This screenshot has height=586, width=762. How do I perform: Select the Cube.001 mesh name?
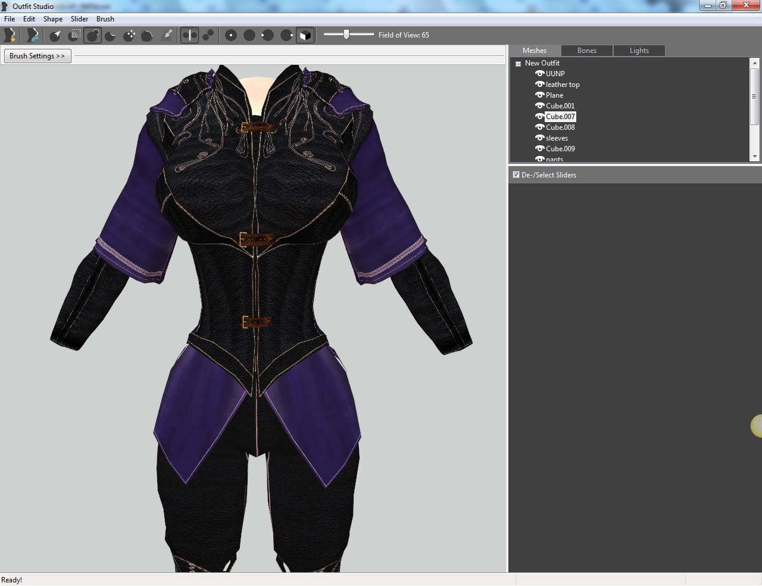coord(560,106)
